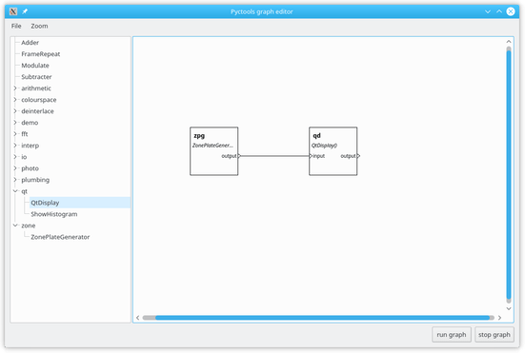
Task: Click the zpg output connector arrow
Action: click(x=239, y=156)
